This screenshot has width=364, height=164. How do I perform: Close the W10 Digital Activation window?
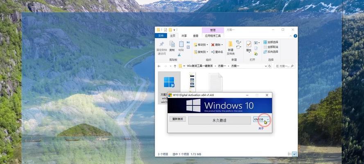click(267, 95)
